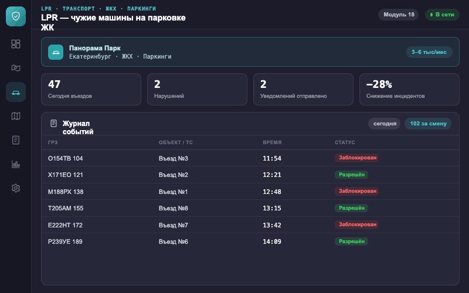Click Разрешён status for Х171ЕО 121
The height and width of the screenshot is (293, 469).
351,175
